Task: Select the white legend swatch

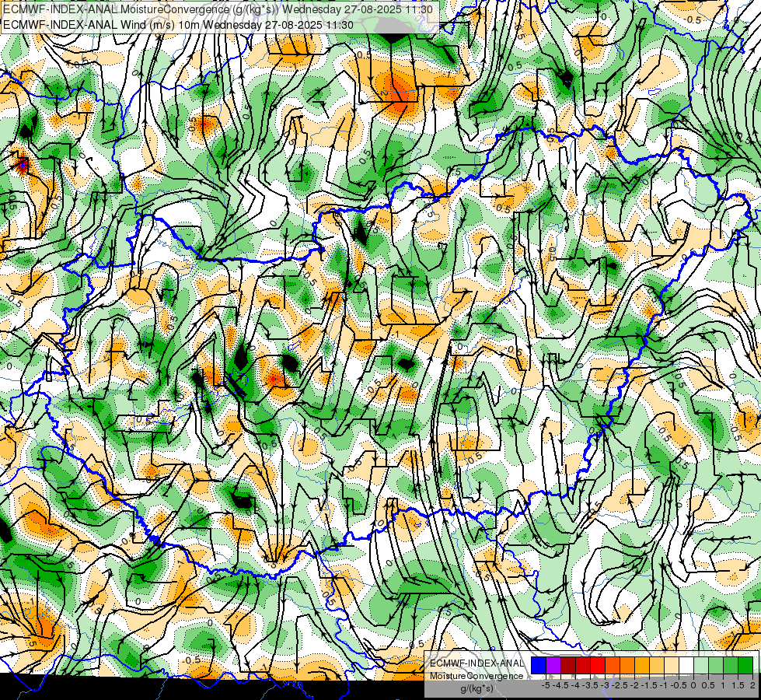Action: [686, 666]
